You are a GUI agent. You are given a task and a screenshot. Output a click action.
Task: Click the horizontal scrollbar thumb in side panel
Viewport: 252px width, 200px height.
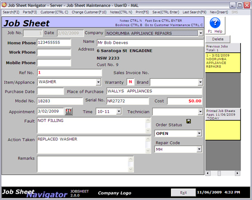219,173
